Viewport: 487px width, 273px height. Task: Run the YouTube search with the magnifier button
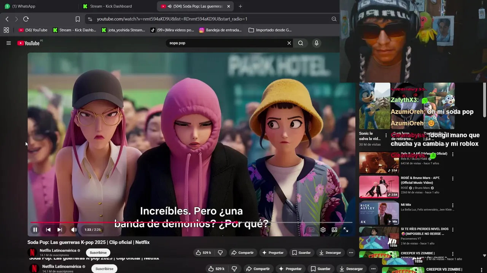(x=301, y=43)
